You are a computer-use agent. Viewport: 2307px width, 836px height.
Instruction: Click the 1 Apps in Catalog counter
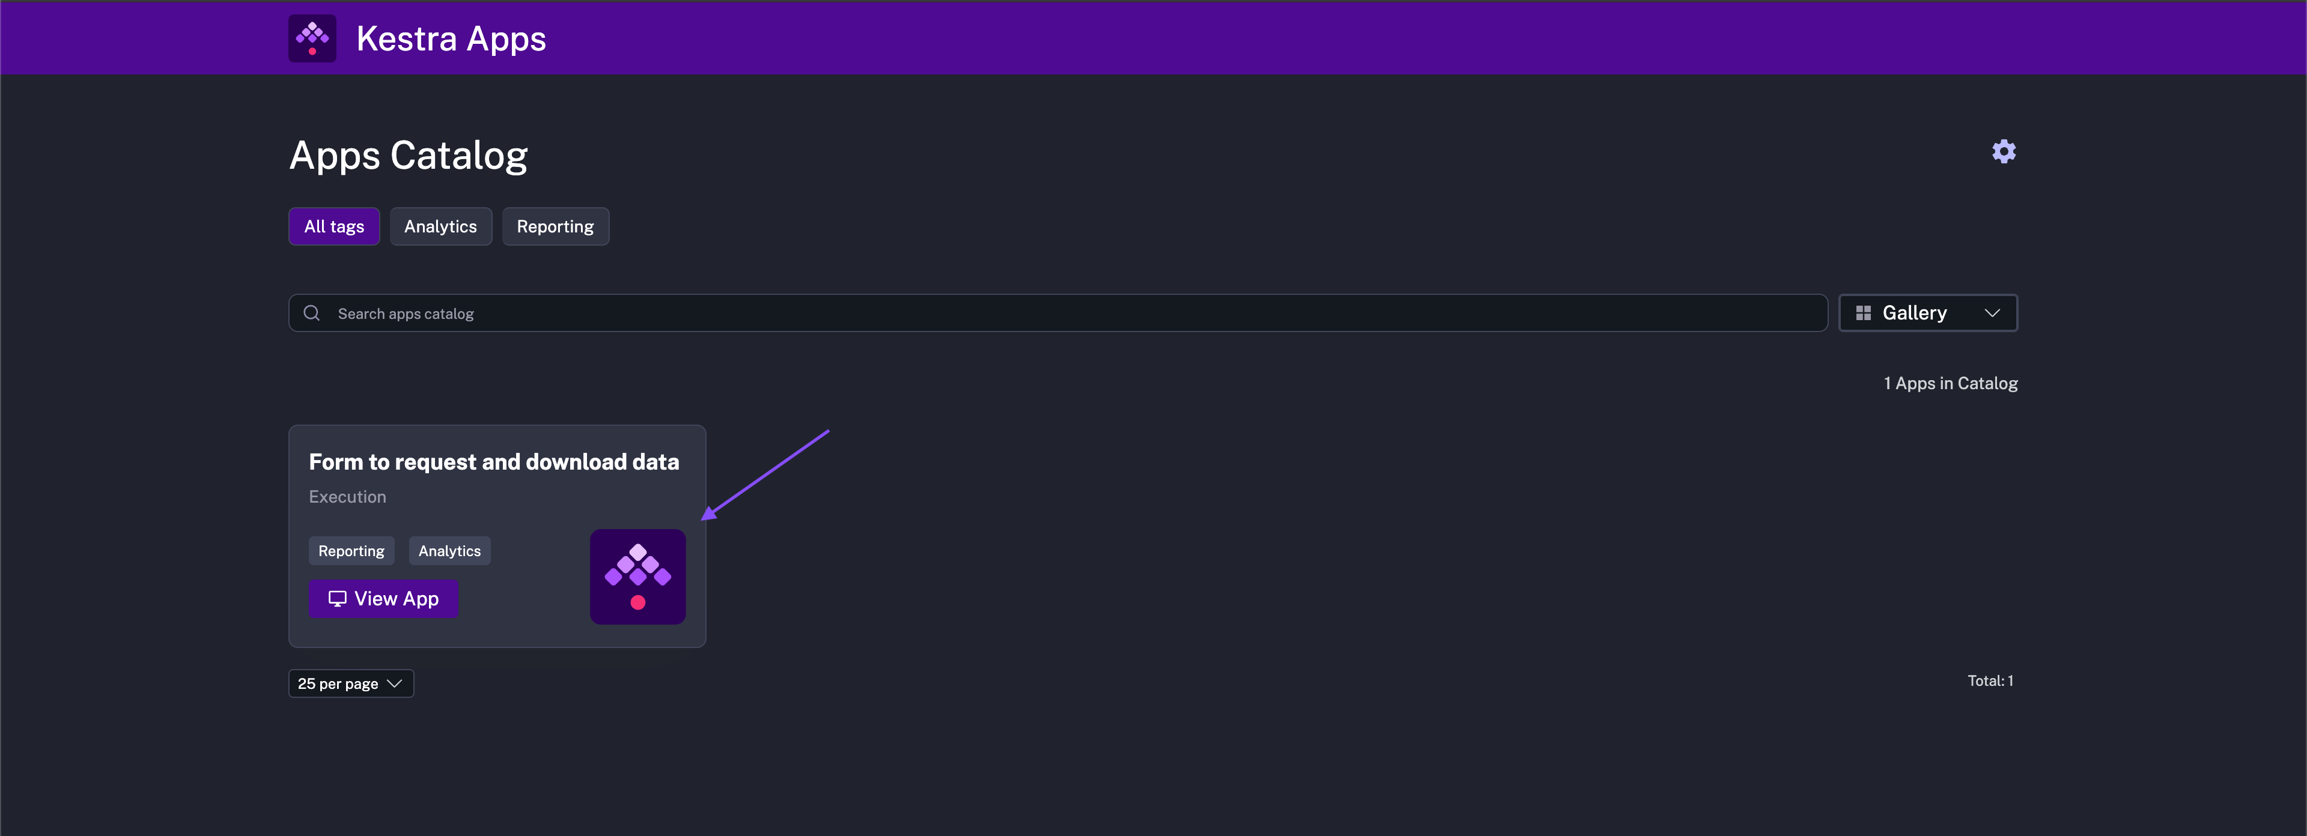click(x=1951, y=382)
